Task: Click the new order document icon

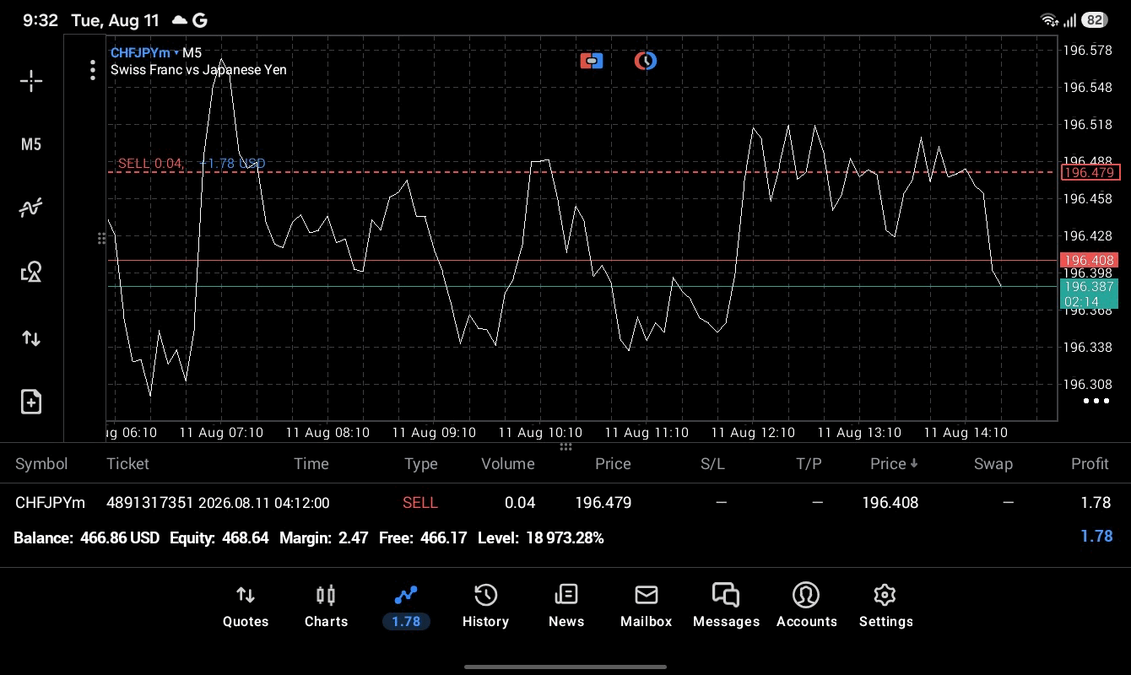Action: click(x=31, y=402)
